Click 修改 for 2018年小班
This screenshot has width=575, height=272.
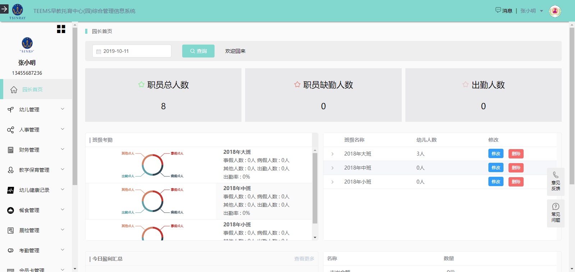(496, 181)
